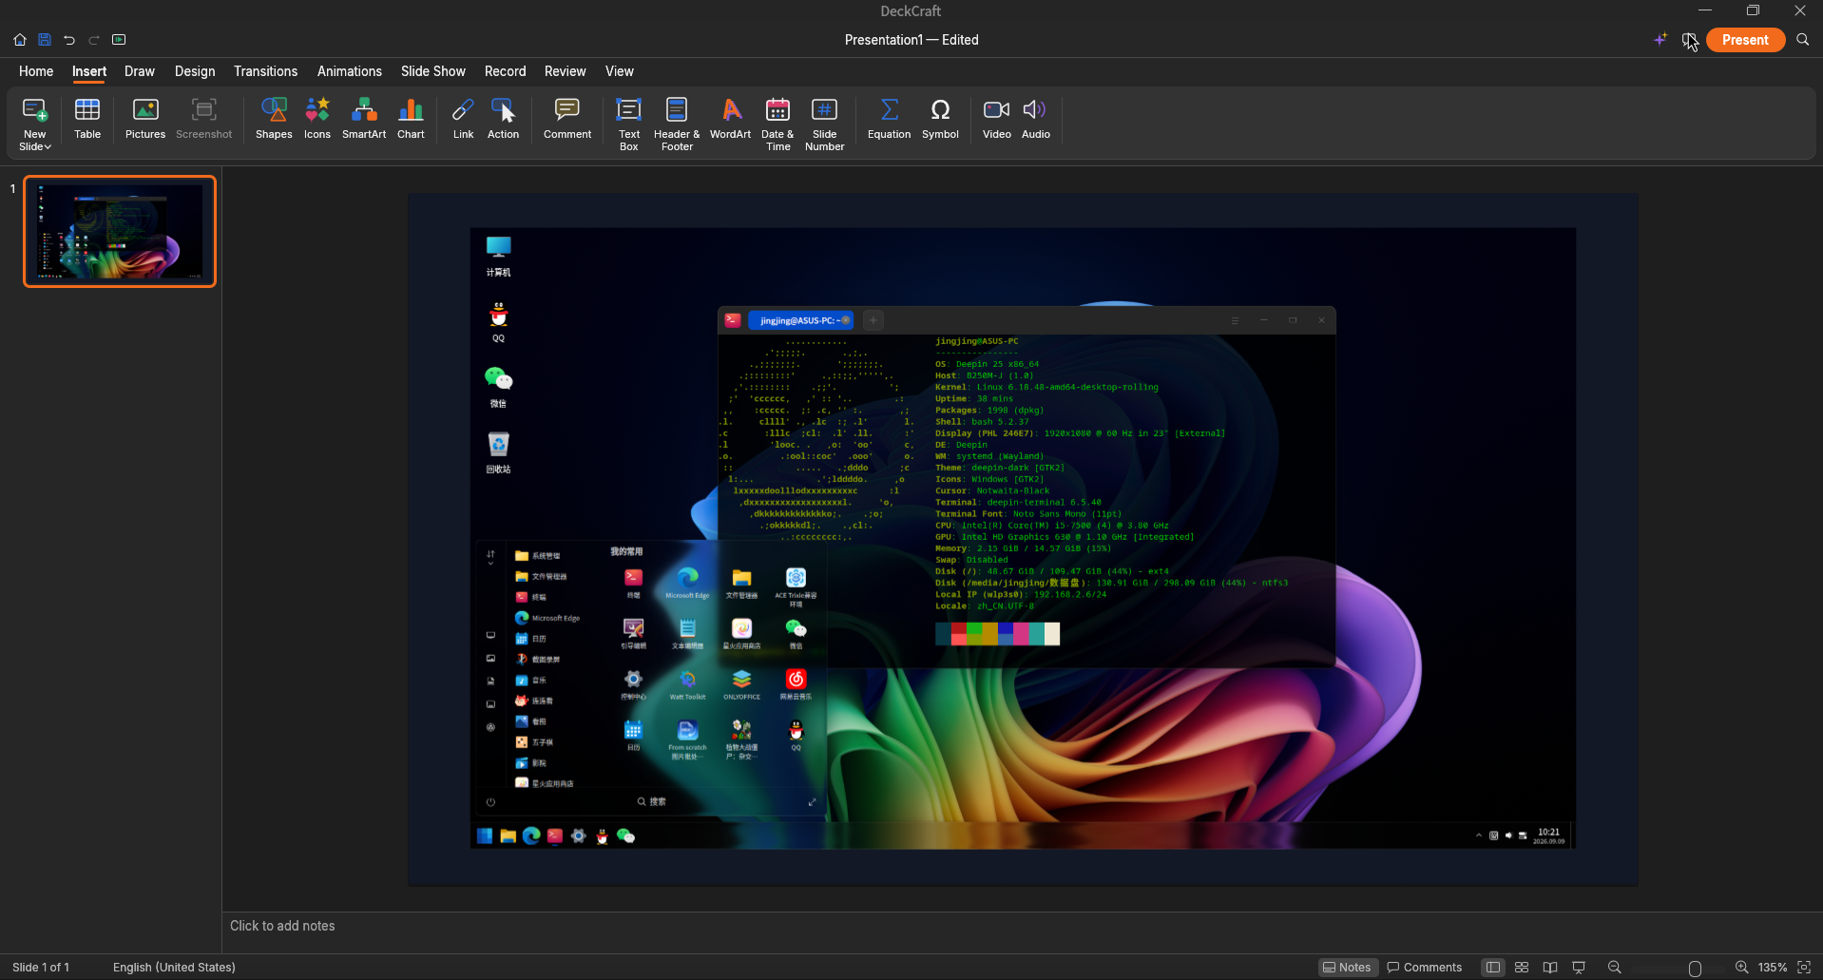Open the Symbol picker

(x=940, y=120)
